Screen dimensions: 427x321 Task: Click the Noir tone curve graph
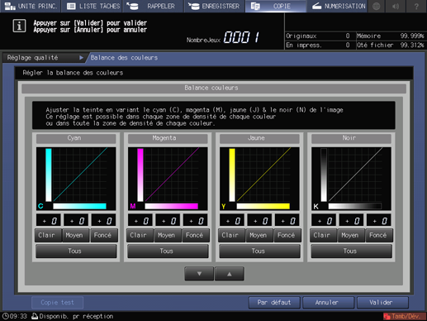(351, 179)
